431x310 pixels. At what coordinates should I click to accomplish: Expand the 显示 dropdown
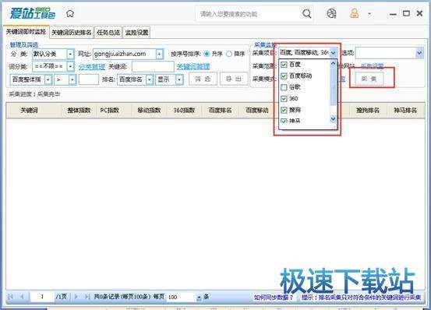[179, 79]
